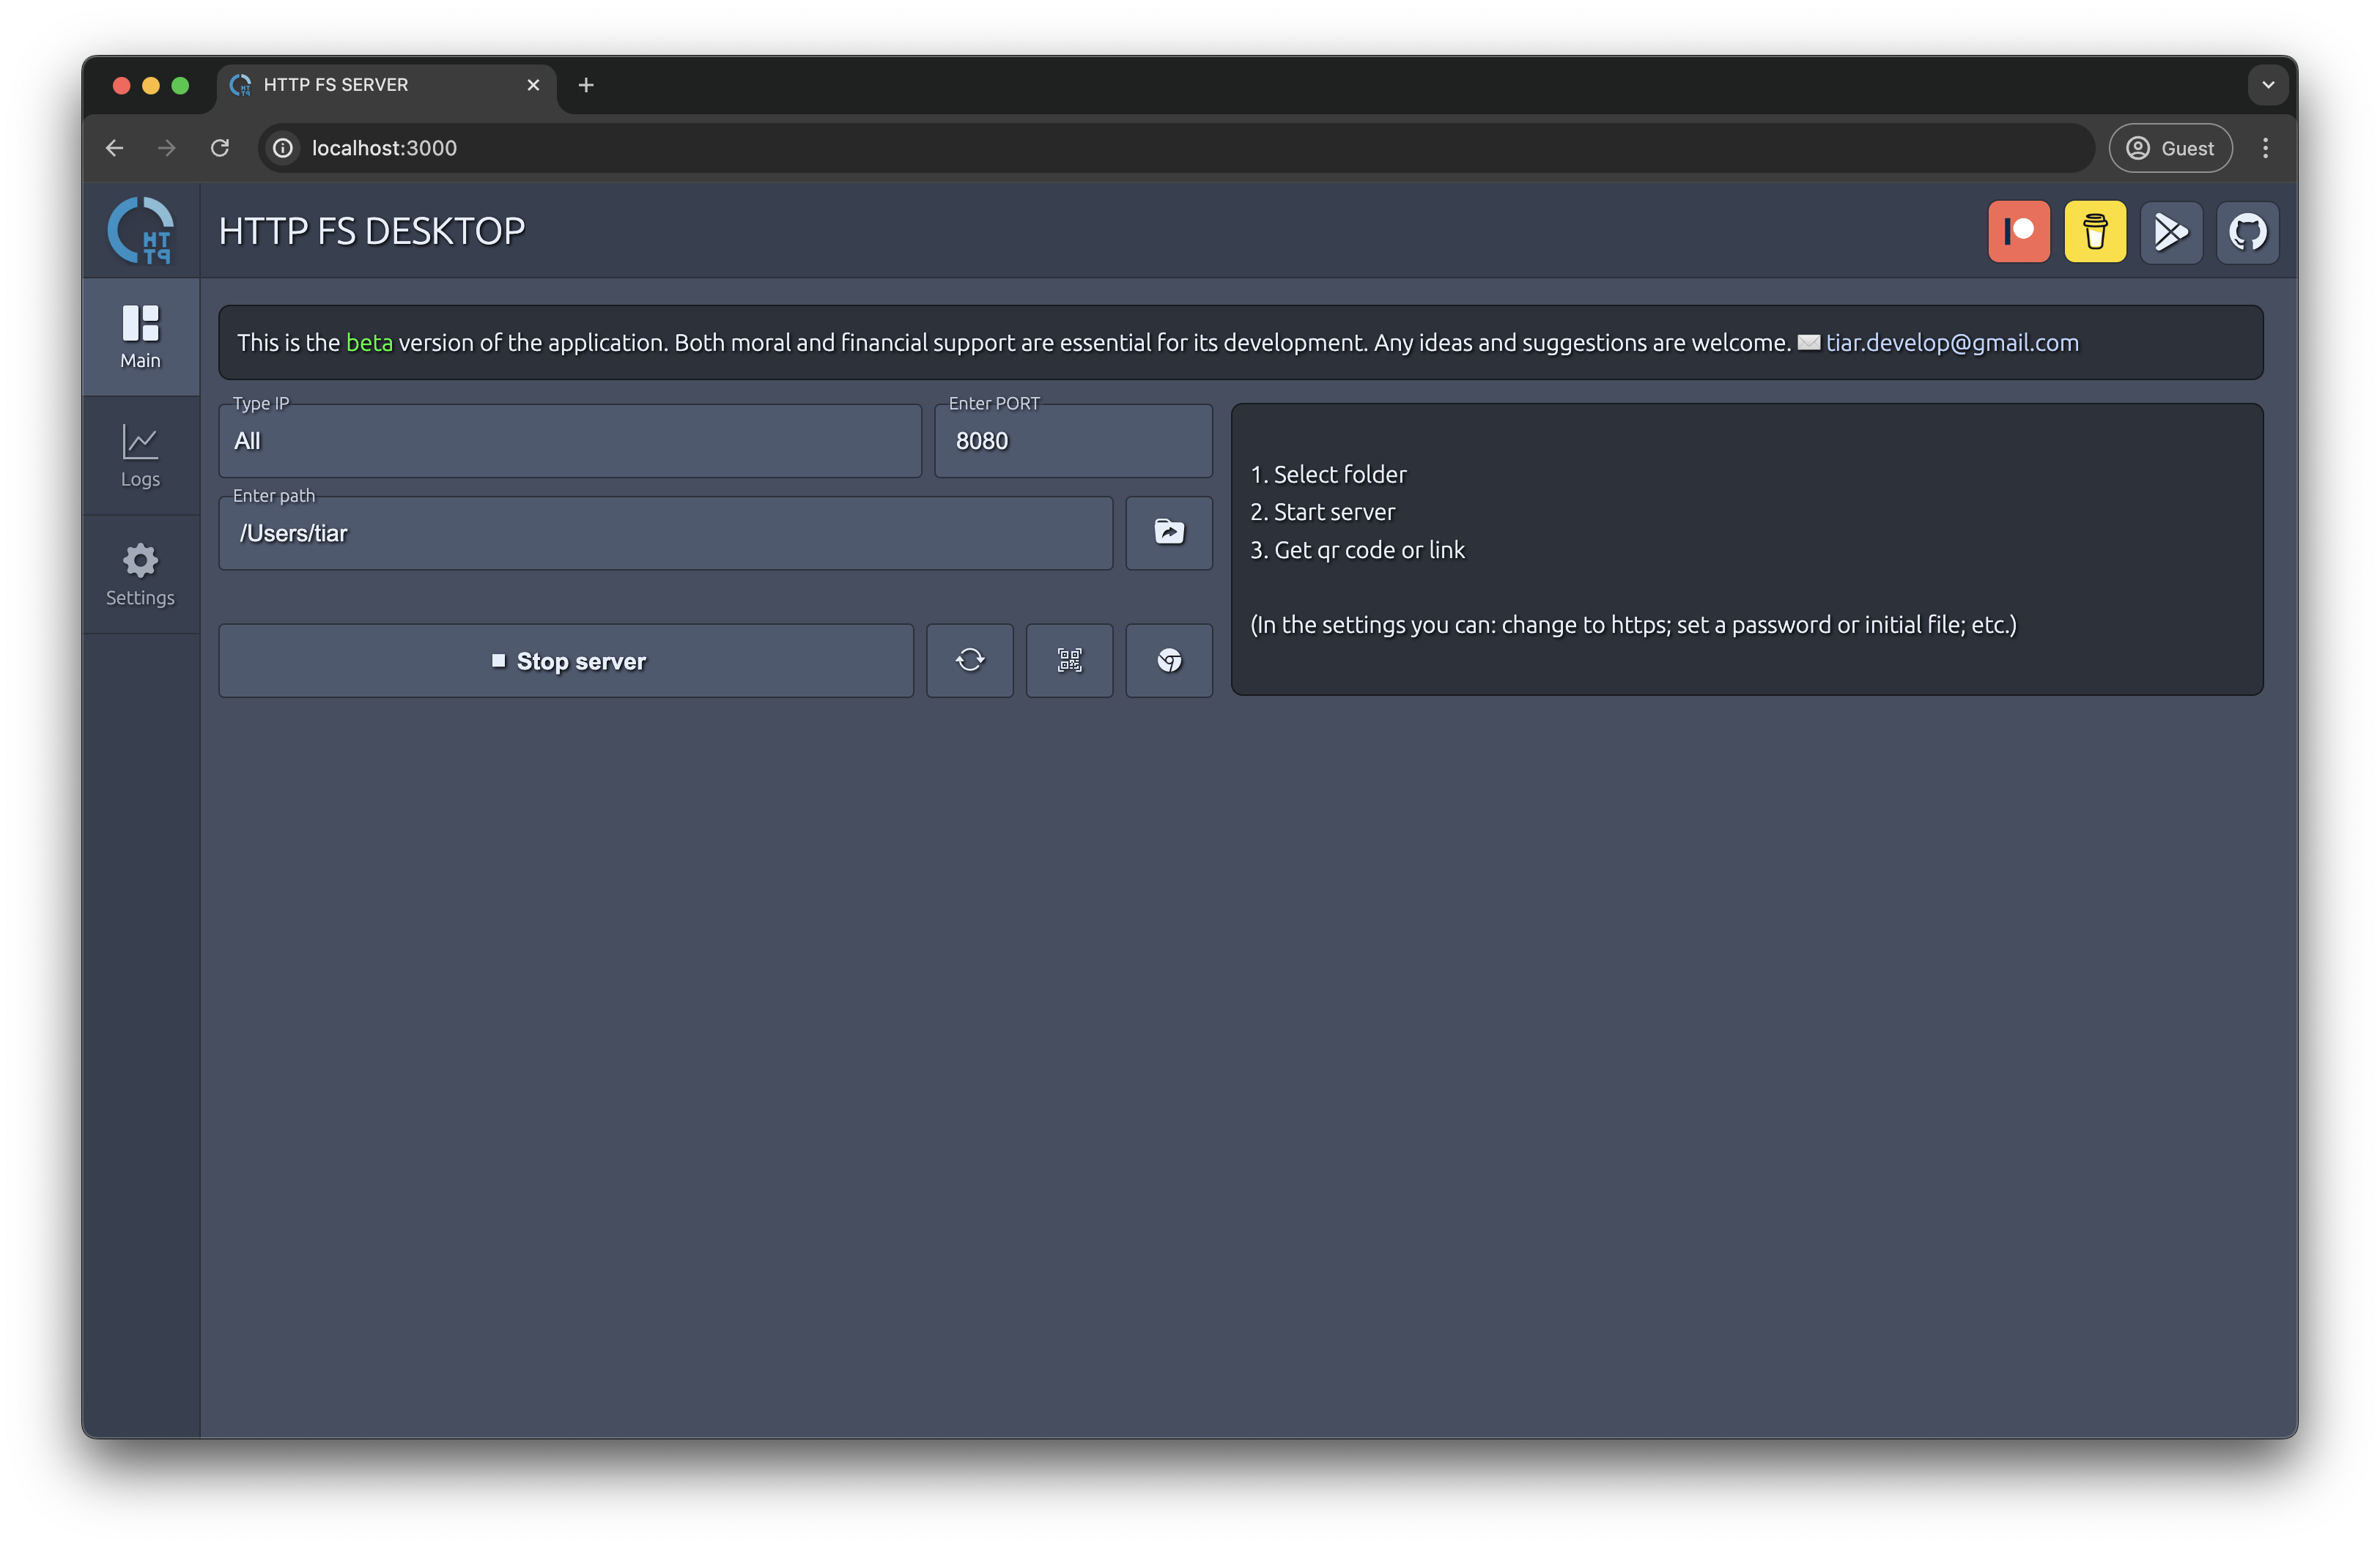Go back in the browser history
Viewport: 2380px width, 1547px height.
(115, 148)
